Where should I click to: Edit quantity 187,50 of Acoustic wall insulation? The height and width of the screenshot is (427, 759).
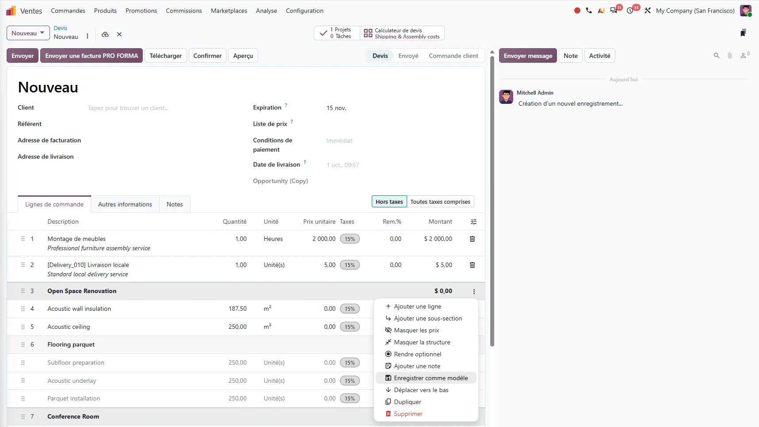click(237, 309)
